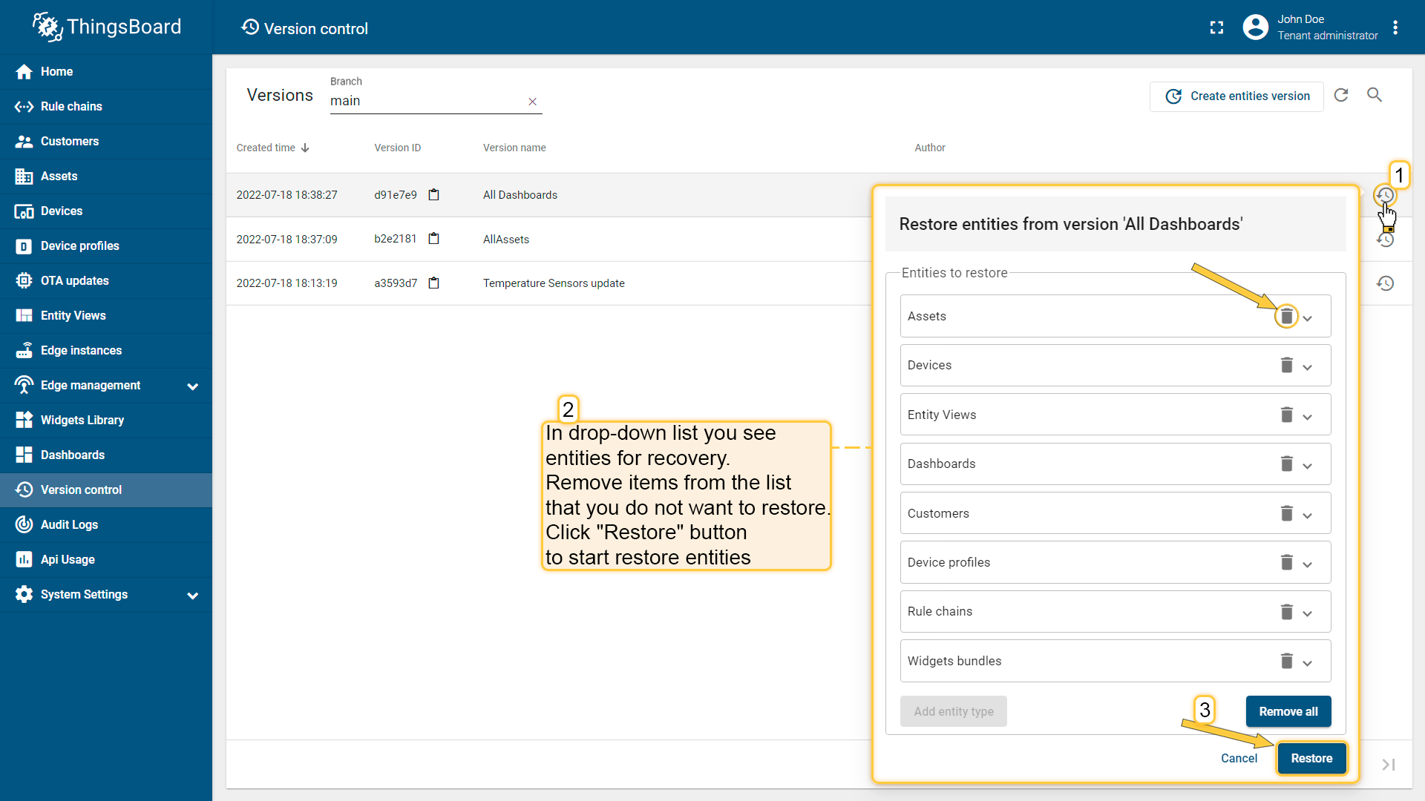This screenshot has height=801, width=1425.
Task: Click the Author column header
Action: pyautogui.click(x=930, y=148)
